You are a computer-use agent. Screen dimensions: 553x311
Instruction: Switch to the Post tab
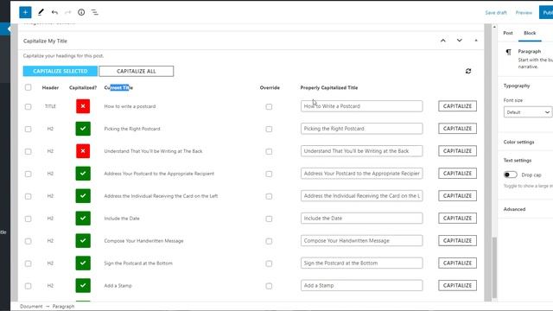coord(508,33)
